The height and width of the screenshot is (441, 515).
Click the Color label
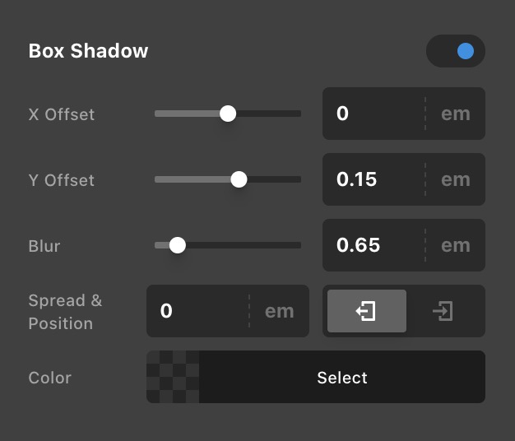tap(50, 378)
